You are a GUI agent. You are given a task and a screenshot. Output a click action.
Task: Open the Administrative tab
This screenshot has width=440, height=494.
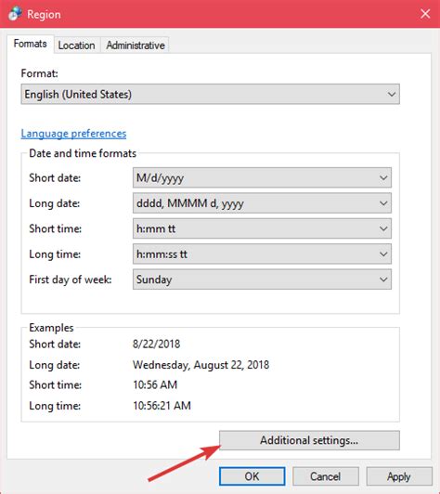tap(136, 45)
